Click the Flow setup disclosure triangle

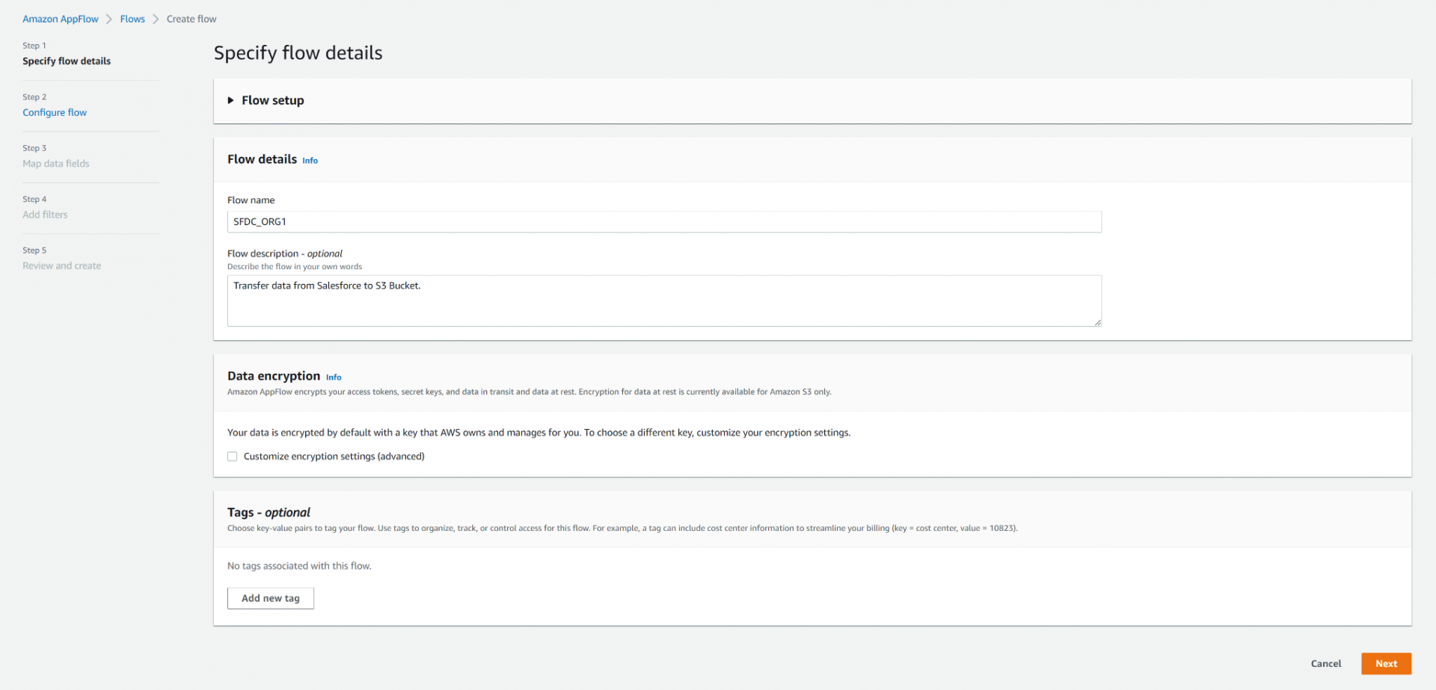click(231, 100)
